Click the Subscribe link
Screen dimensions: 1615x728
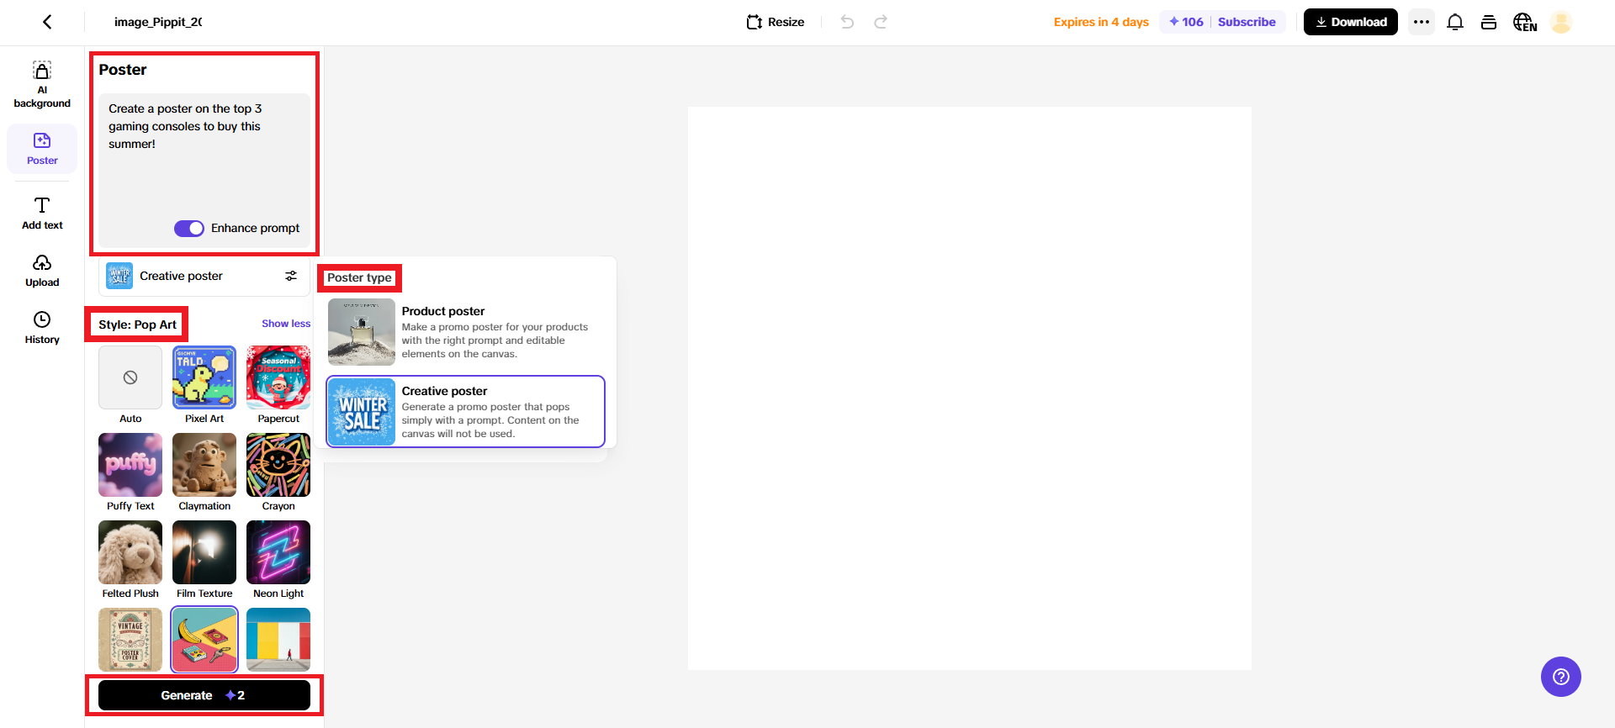1247,22
